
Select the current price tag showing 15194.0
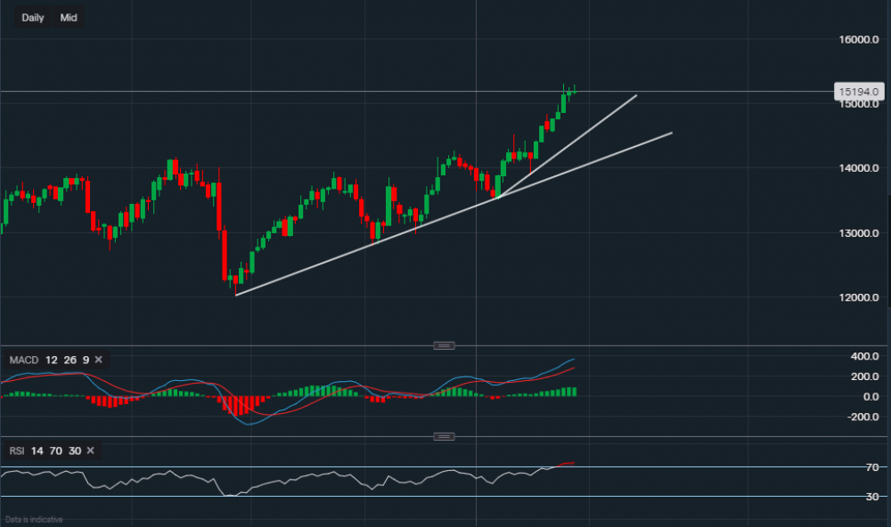(x=858, y=91)
